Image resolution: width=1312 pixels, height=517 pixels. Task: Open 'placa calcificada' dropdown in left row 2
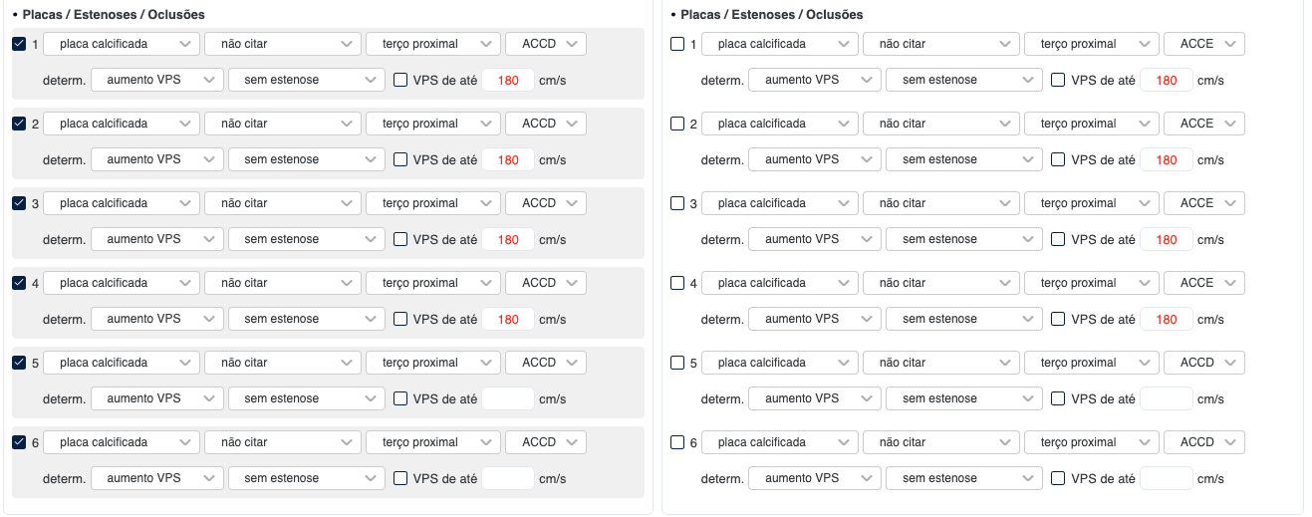(121, 124)
